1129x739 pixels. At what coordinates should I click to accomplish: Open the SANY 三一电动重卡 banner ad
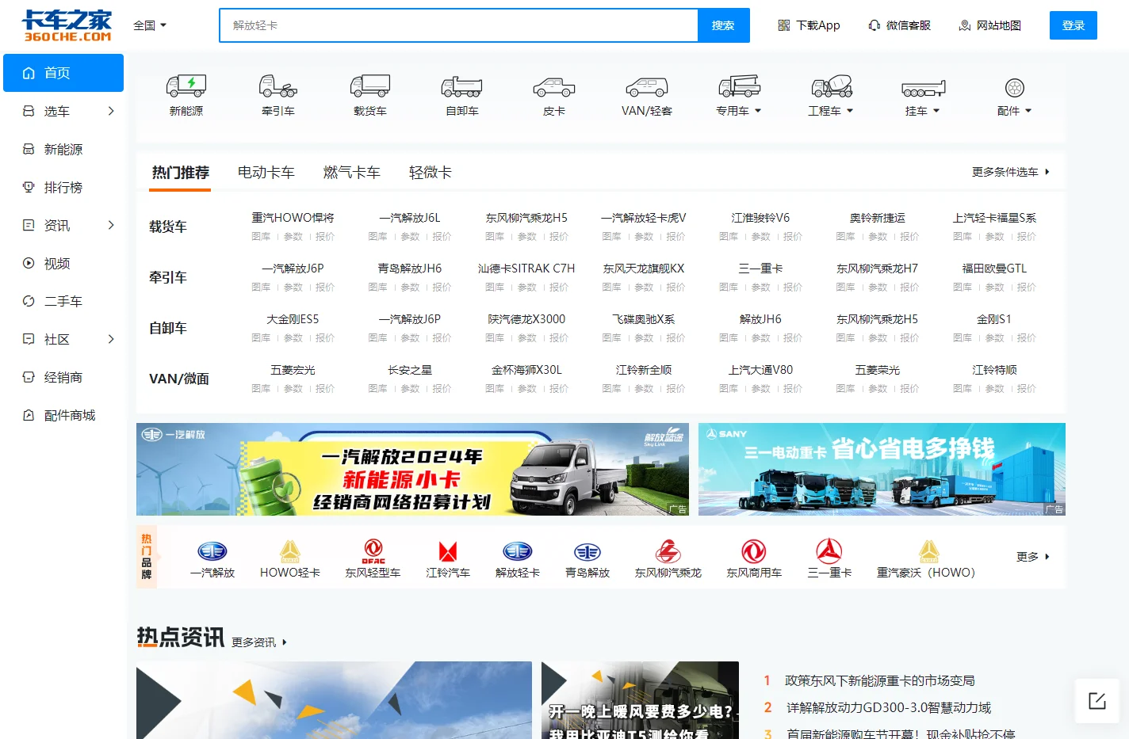[x=882, y=469]
